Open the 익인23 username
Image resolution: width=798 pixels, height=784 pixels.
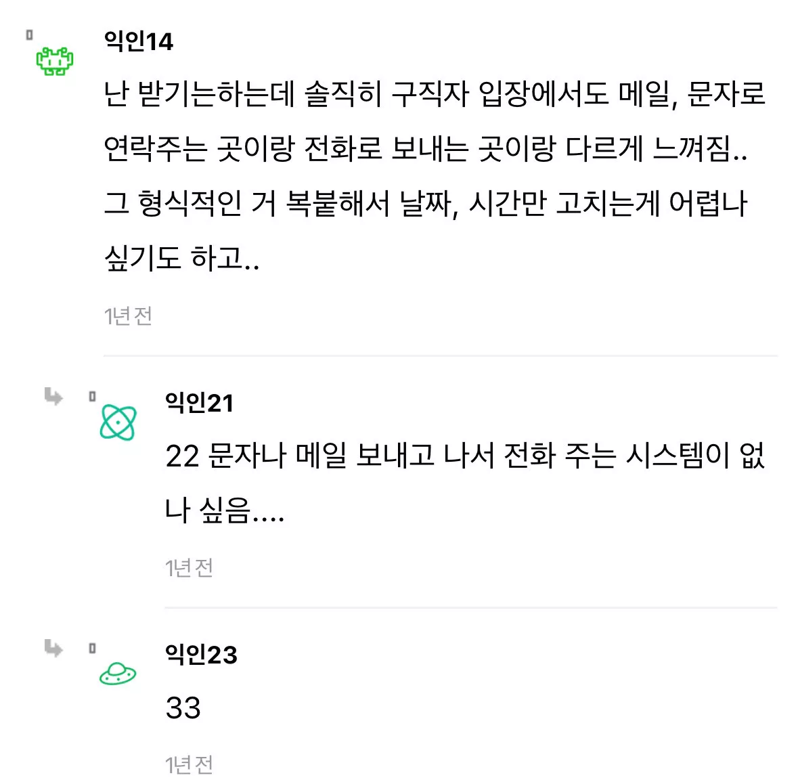click(x=201, y=655)
